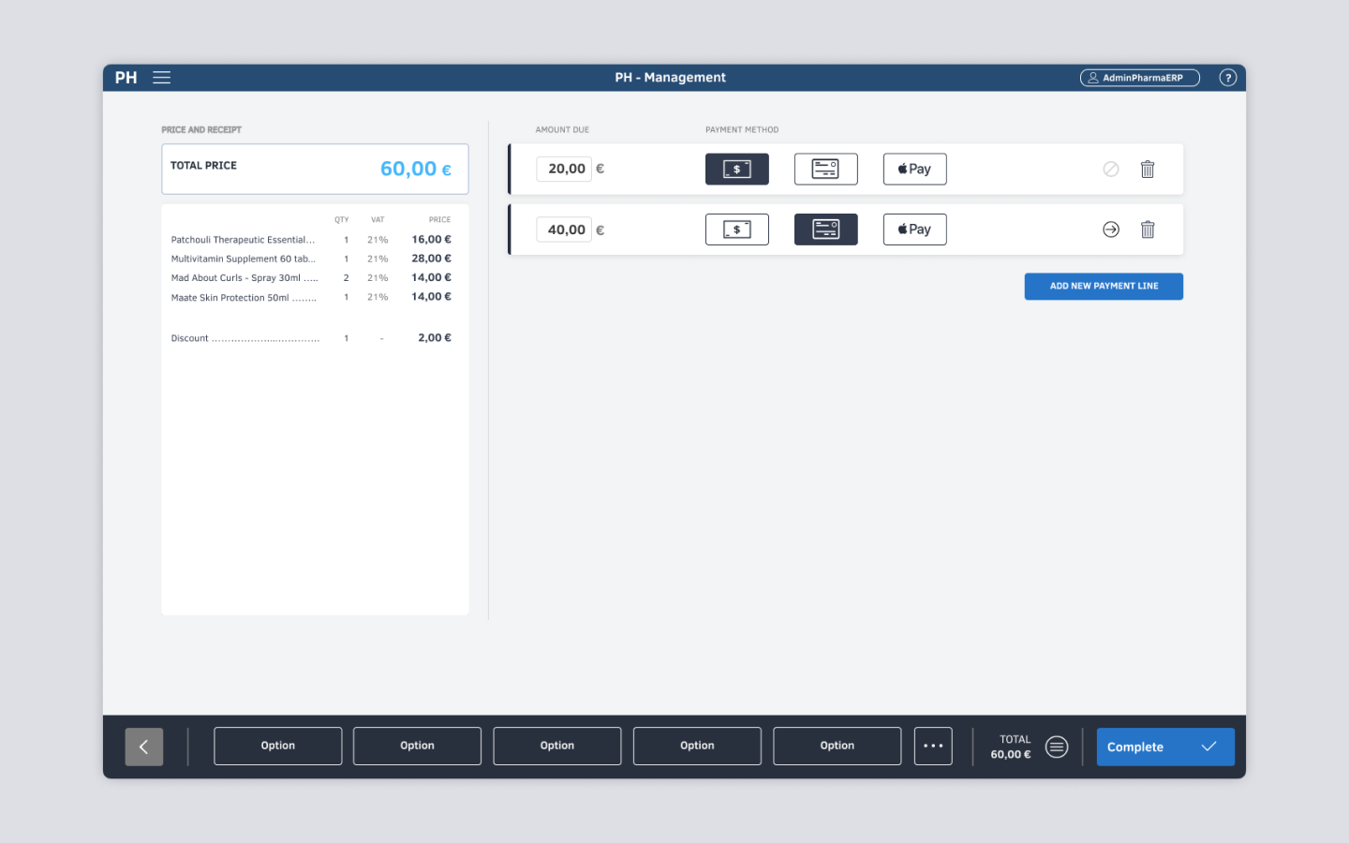Click the 40,00 amount due field
1349x843 pixels.
pyautogui.click(x=564, y=229)
